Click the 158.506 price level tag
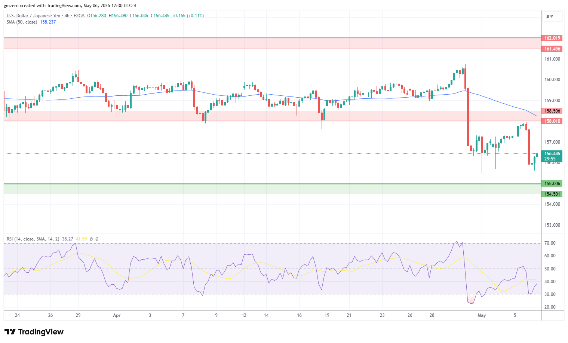 pyautogui.click(x=552, y=111)
